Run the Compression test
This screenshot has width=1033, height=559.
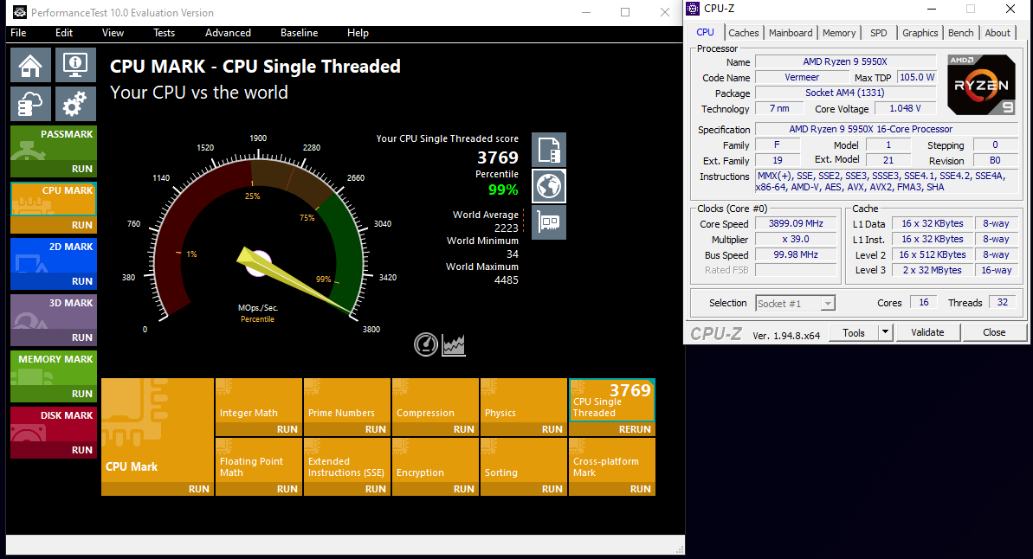(436, 429)
